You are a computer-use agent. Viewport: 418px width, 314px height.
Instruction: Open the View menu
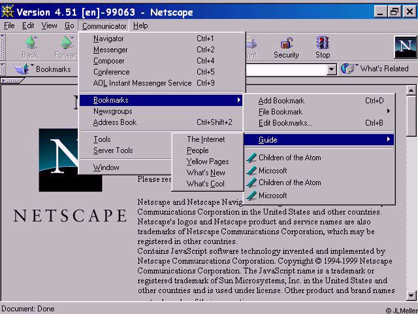[x=50, y=26]
